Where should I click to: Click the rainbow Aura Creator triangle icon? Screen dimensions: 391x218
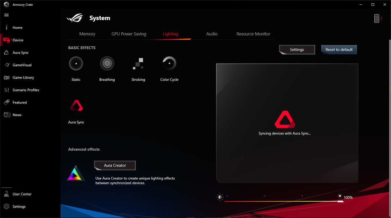[x=76, y=173]
